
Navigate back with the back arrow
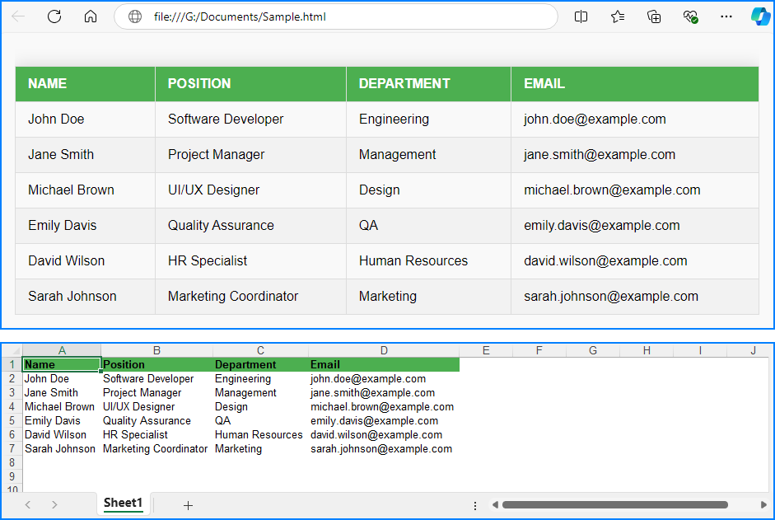point(18,16)
